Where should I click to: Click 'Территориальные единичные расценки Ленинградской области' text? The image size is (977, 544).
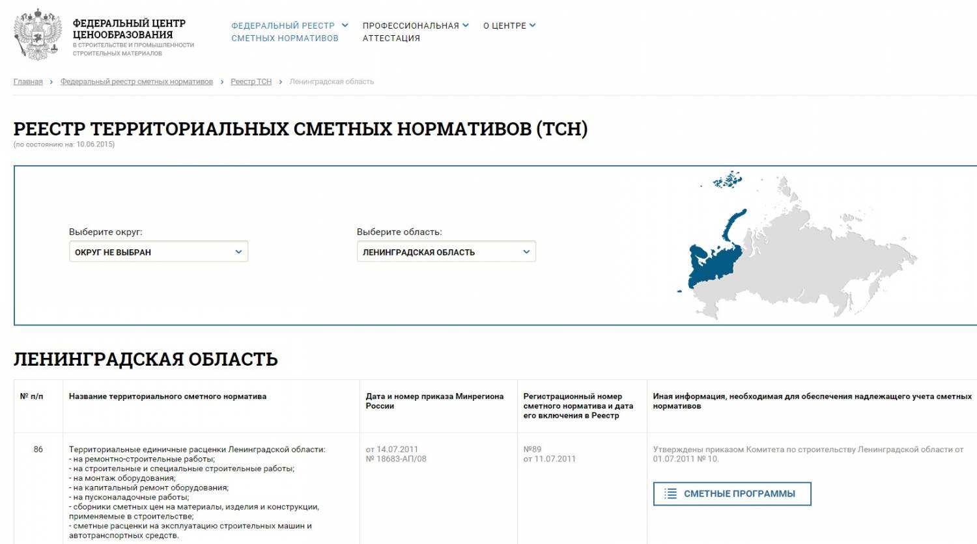(x=197, y=450)
